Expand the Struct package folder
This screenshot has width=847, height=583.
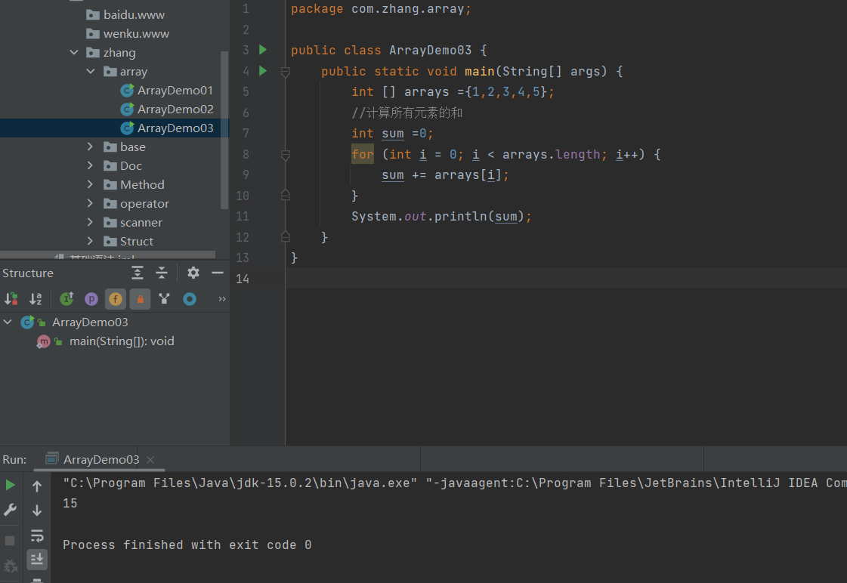[x=90, y=242]
